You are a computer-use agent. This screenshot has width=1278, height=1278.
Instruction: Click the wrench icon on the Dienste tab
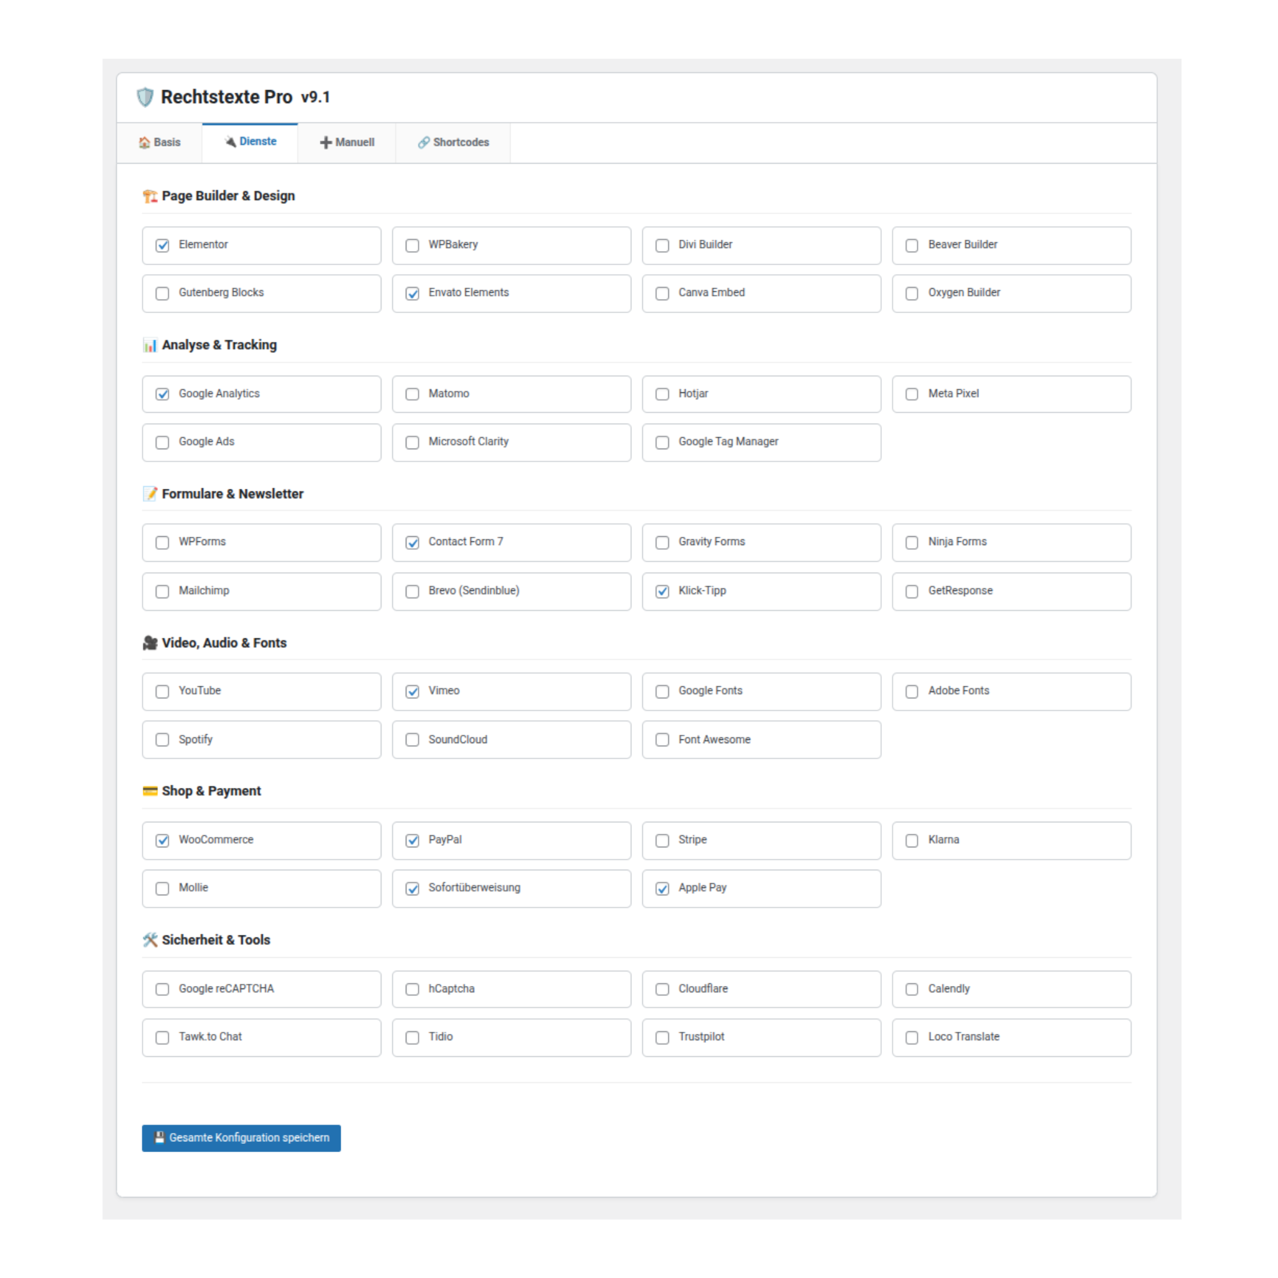[x=229, y=141]
